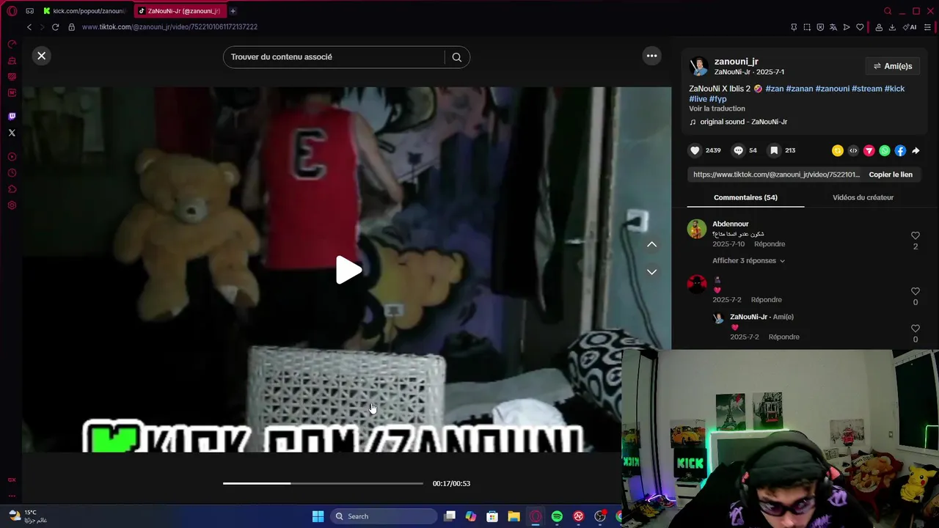Bookmark the video to favorites

774,150
